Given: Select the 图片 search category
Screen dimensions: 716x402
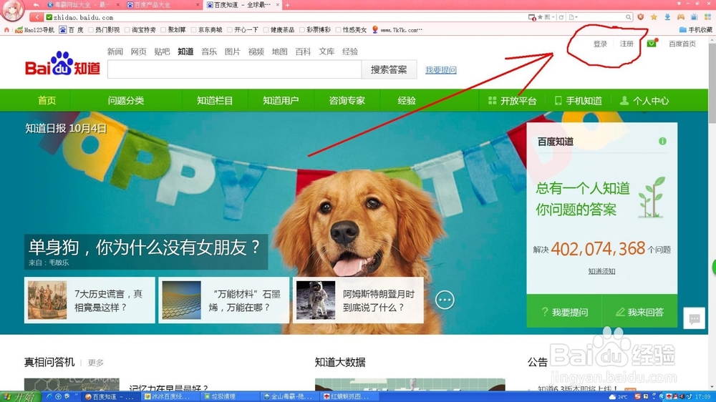Looking at the screenshot, I should point(233,52).
